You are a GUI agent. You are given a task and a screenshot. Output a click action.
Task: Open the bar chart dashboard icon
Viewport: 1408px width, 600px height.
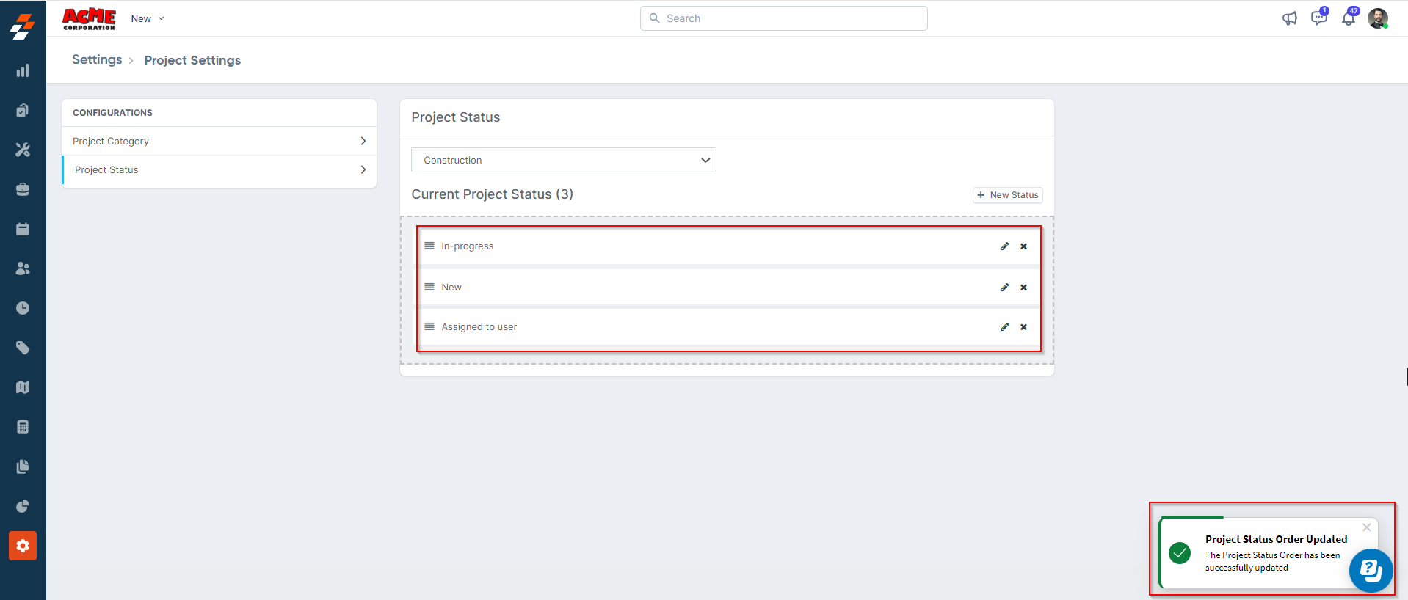23,71
